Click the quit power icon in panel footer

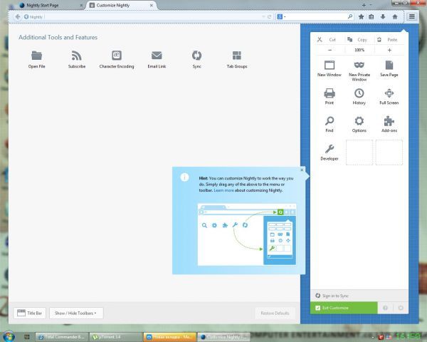pyautogui.click(x=401, y=308)
